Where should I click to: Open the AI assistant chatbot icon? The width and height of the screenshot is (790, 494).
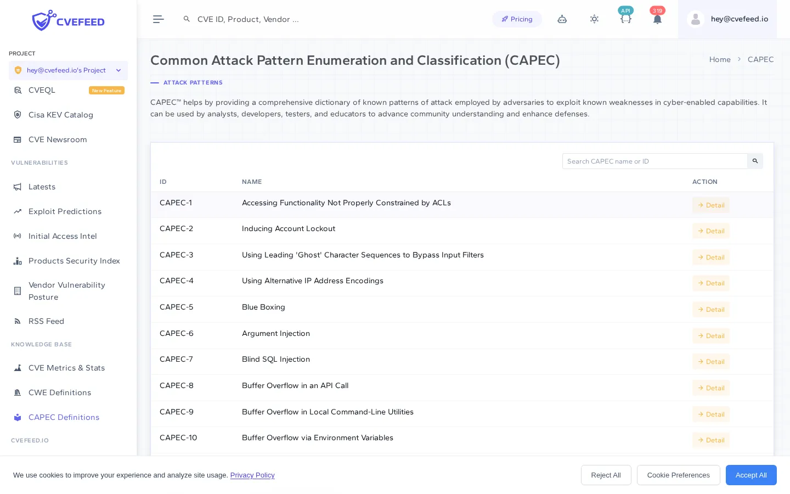click(x=562, y=19)
